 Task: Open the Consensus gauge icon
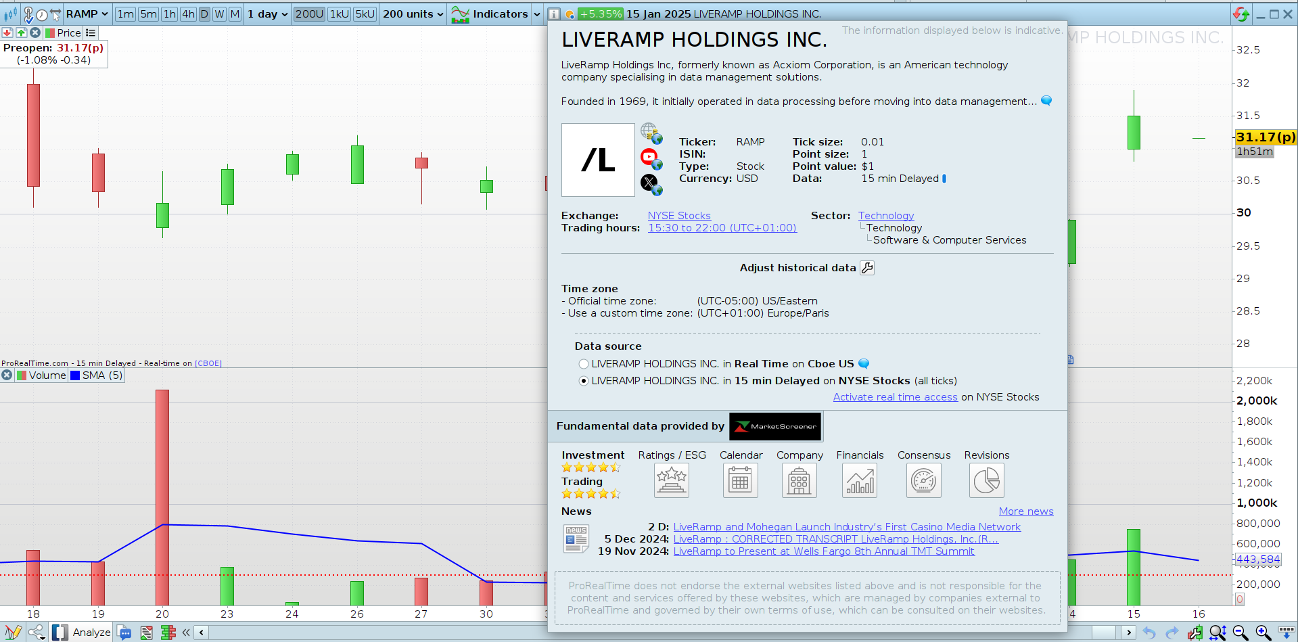(x=924, y=480)
